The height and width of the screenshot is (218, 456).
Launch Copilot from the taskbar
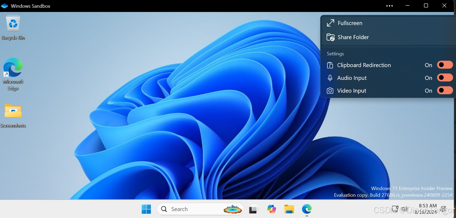[x=272, y=209]
